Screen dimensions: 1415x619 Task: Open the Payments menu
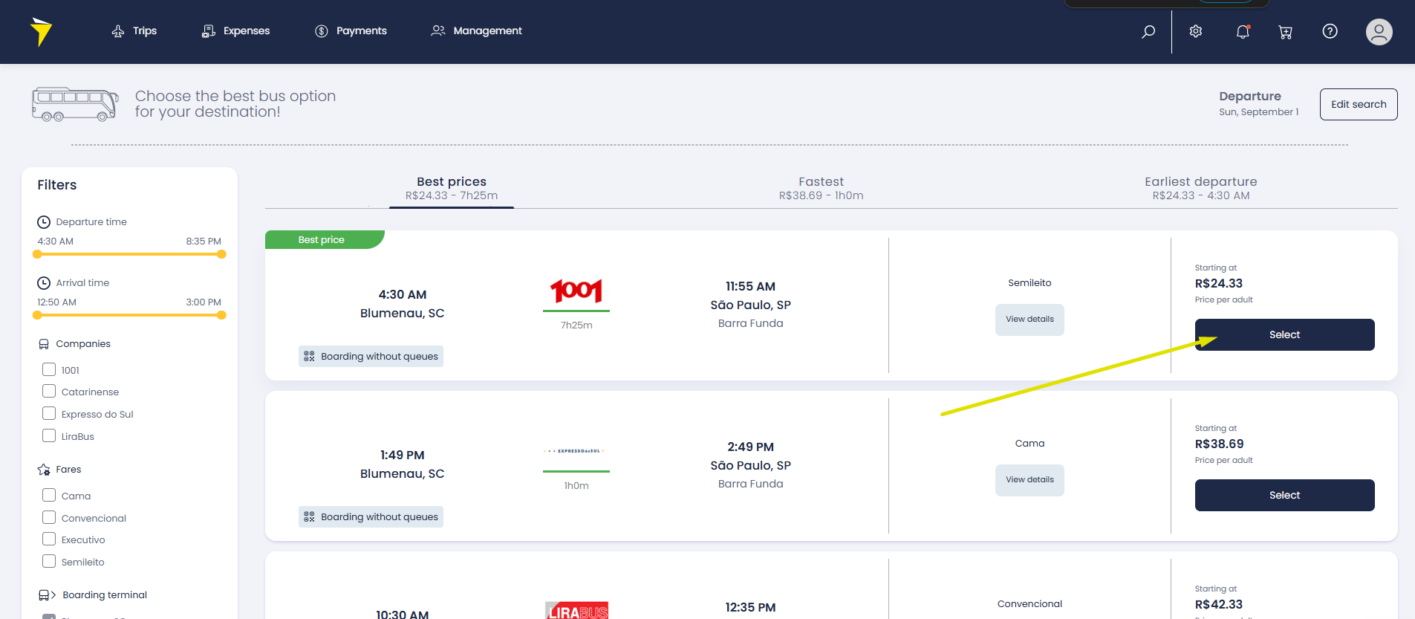(351, 31)
